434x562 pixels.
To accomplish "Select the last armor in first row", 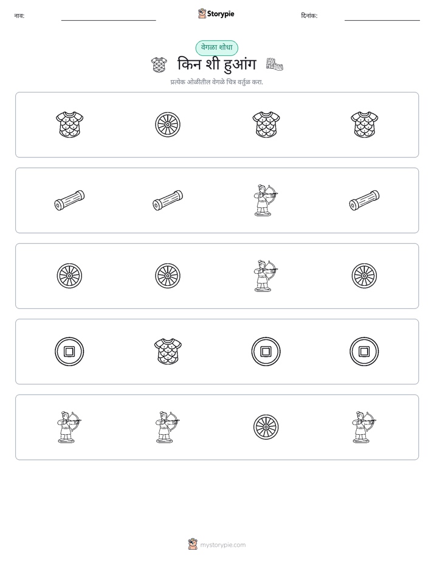I will pos(364,125).
